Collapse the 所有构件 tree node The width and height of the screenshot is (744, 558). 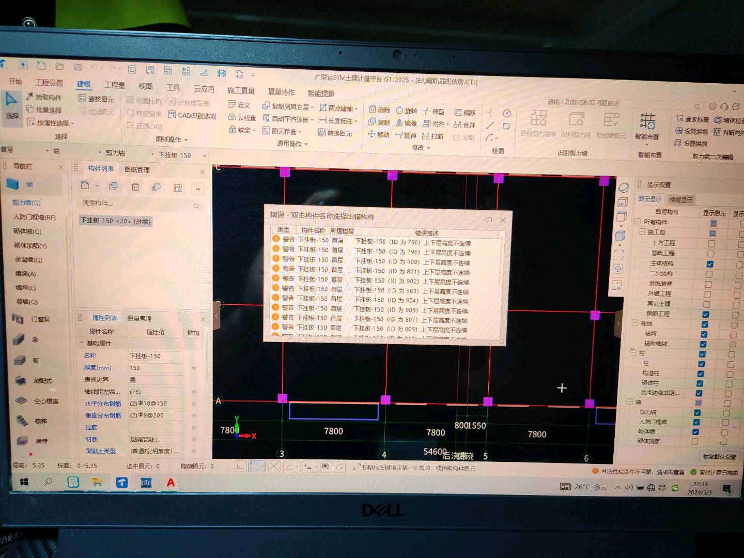638,221
